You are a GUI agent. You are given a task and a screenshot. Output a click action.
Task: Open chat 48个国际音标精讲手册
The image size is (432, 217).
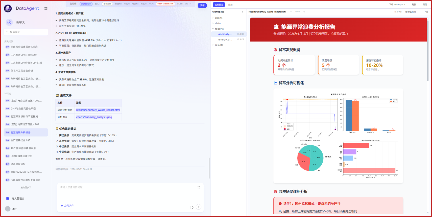point(23,148)
